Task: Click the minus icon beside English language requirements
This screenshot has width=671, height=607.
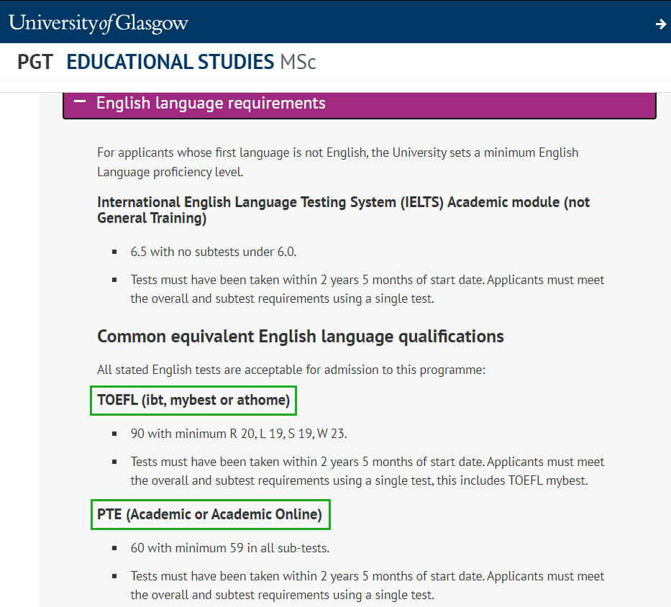Action: pyautogui.click(x=80, y=102)
